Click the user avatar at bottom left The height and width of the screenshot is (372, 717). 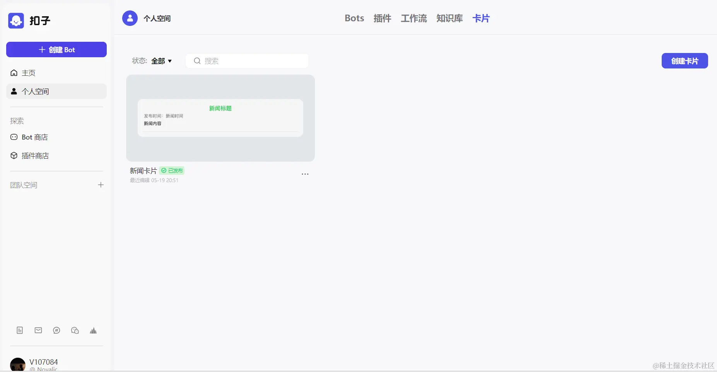click(18, 365)
